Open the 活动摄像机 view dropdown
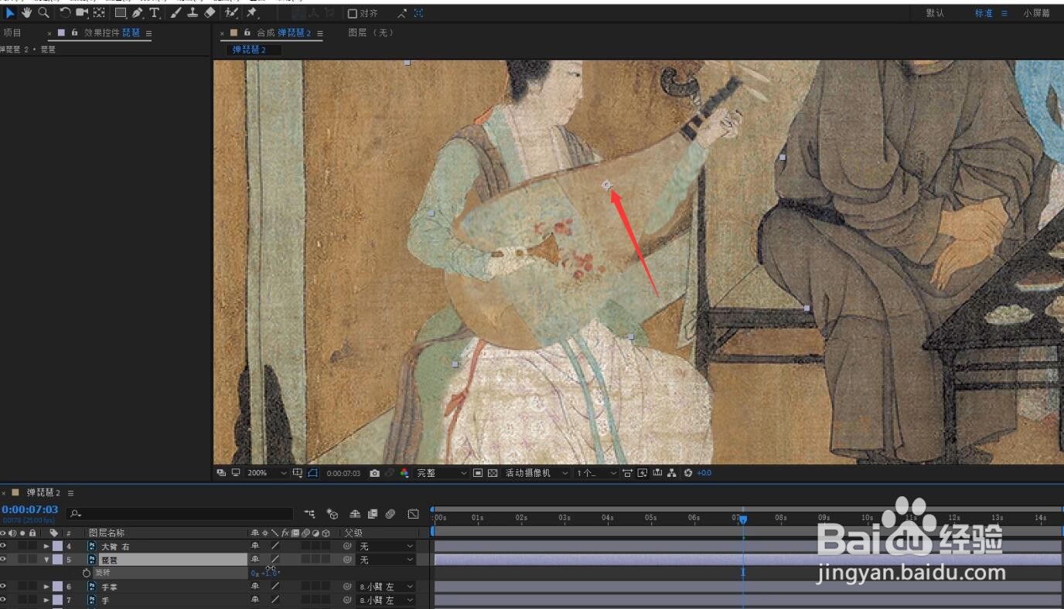Viewport: 1064px width, 609px height. click(537, 473)
